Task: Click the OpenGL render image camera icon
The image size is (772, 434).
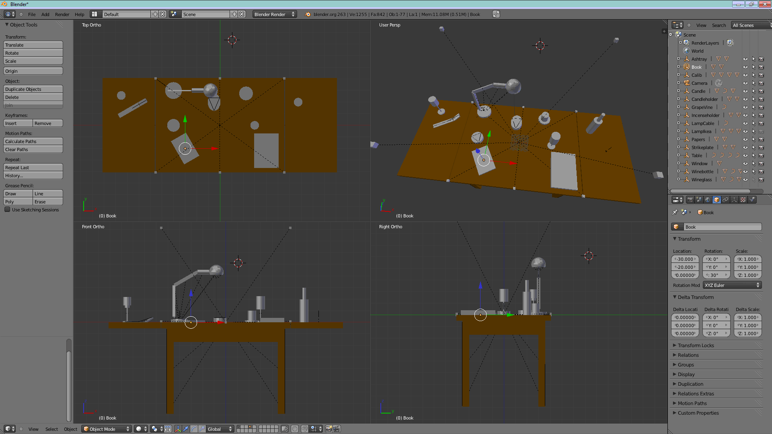Action: pos(329,429)
